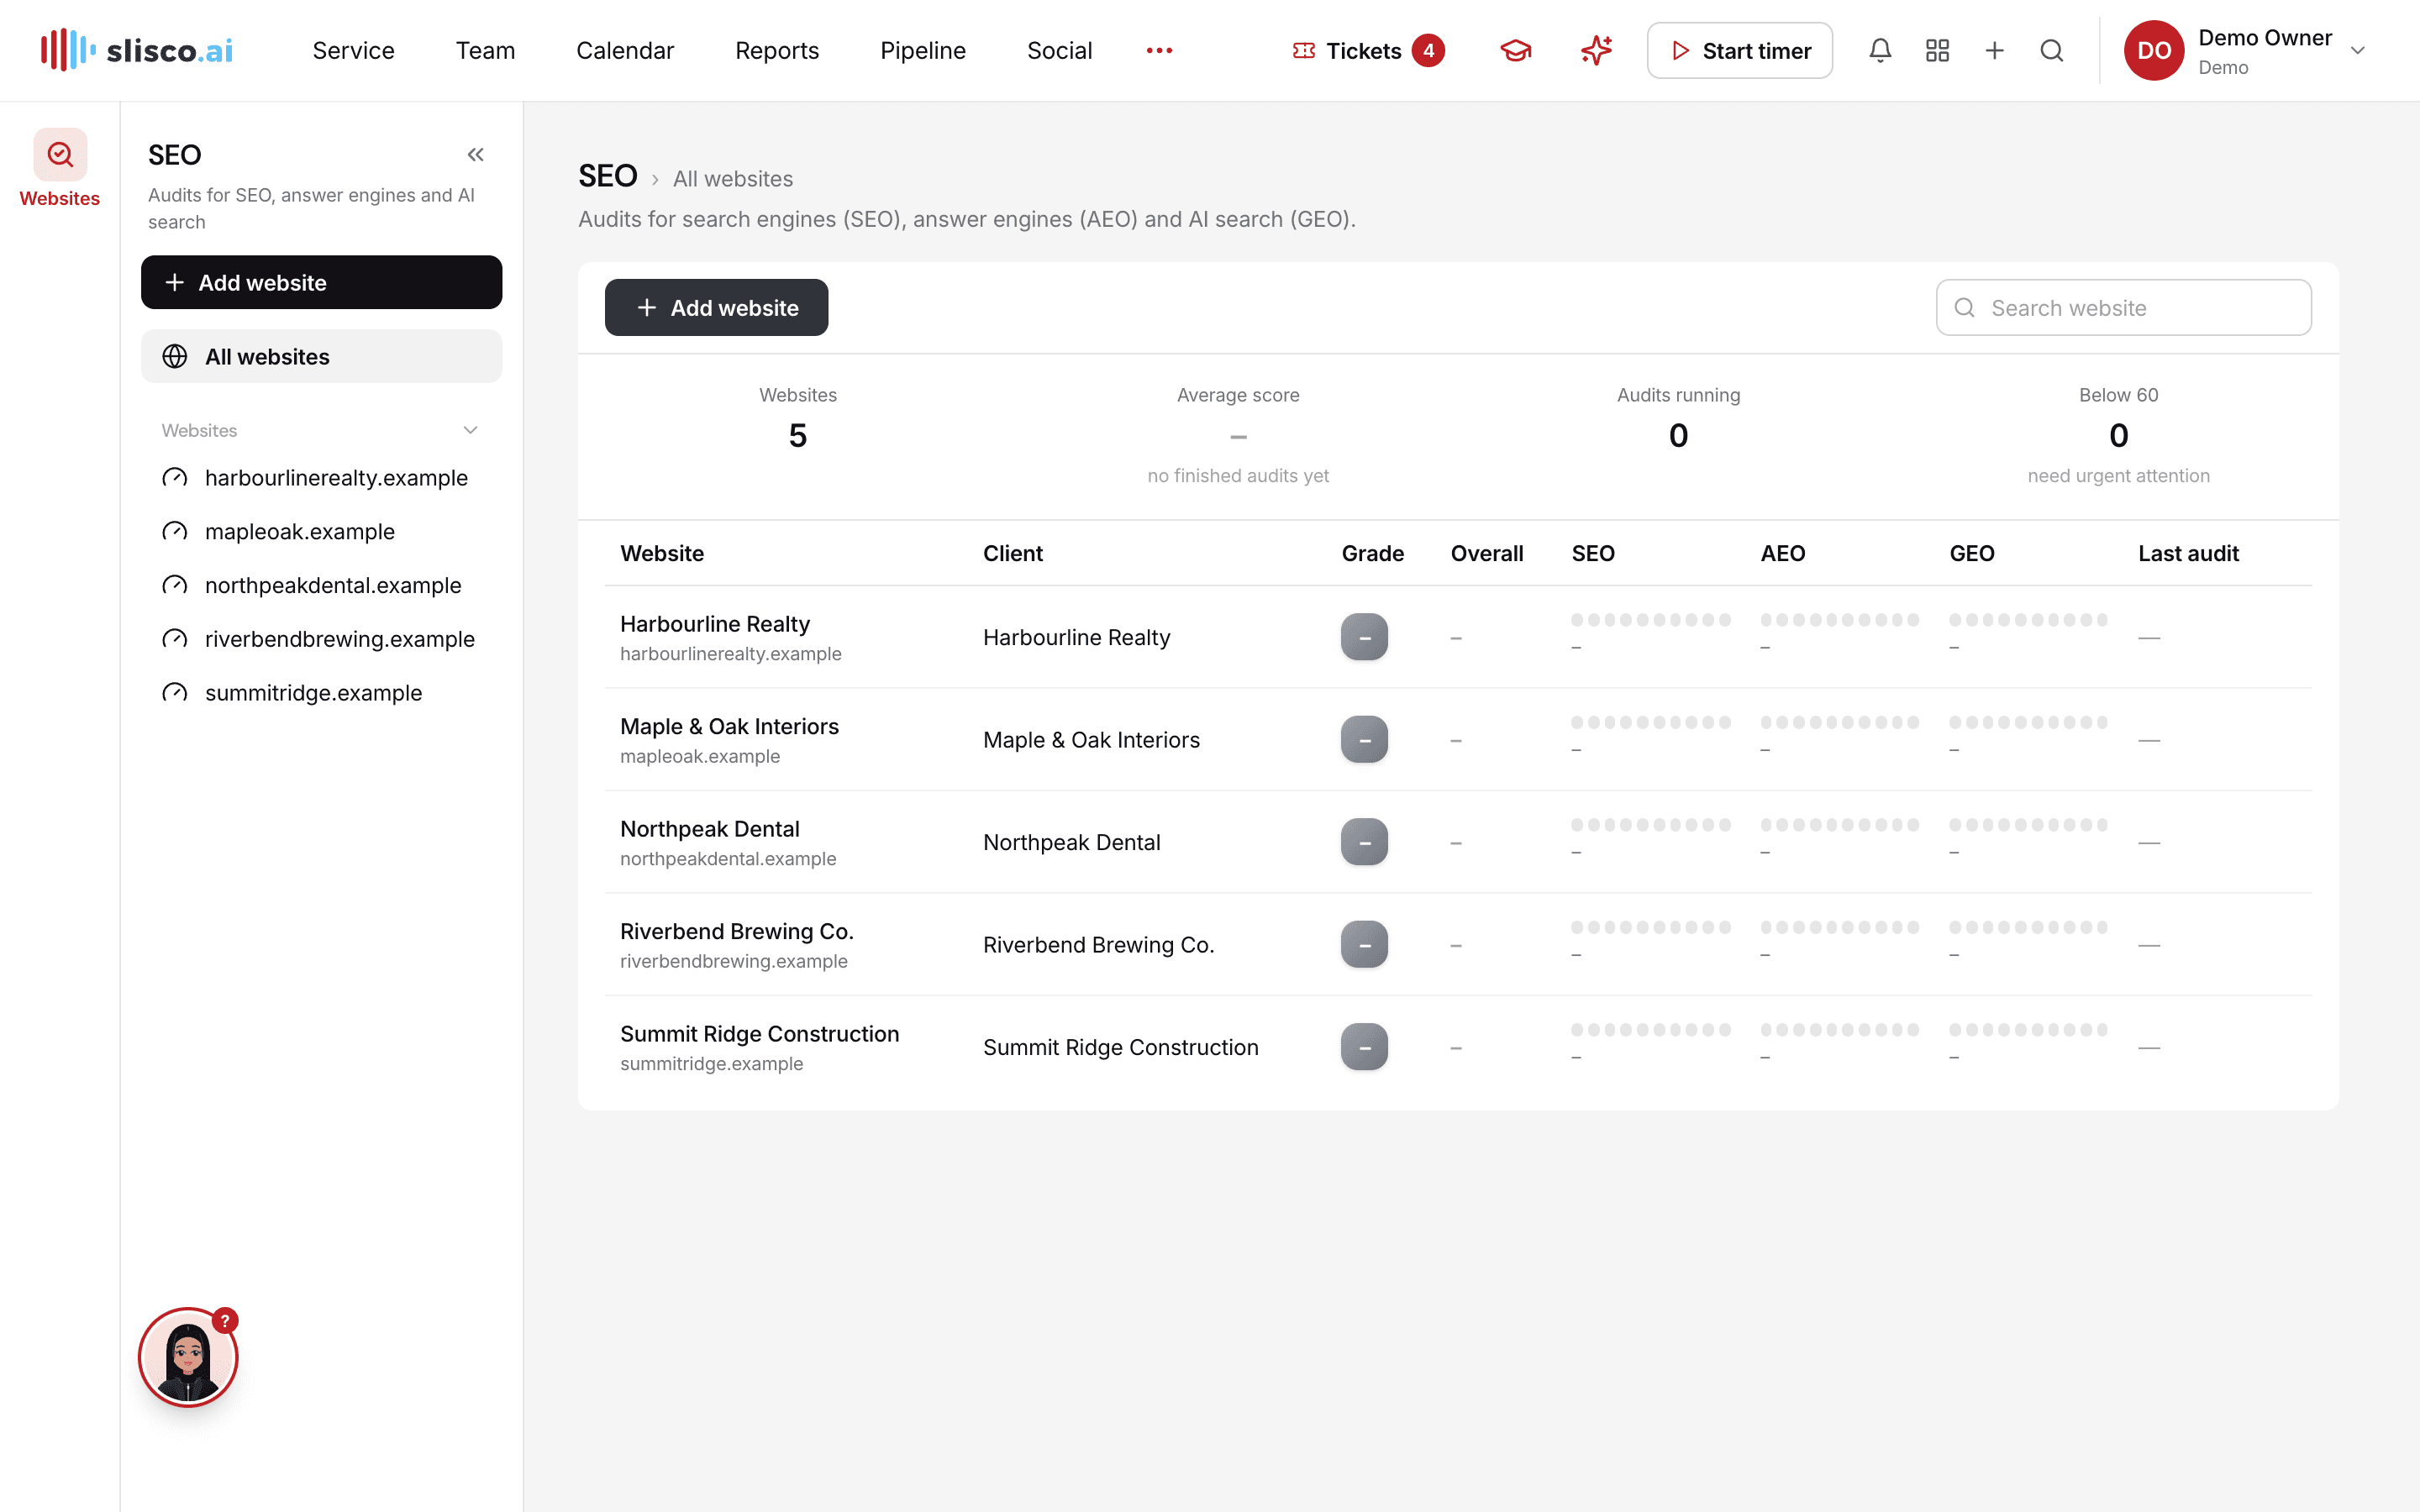Open the graduation cap learning icon

pos(1516,51)
